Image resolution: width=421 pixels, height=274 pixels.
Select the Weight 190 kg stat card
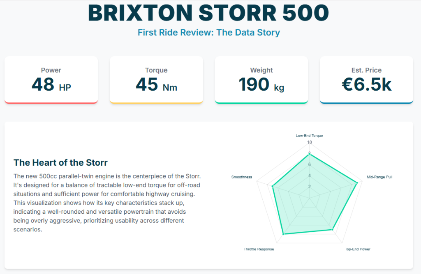261,80
